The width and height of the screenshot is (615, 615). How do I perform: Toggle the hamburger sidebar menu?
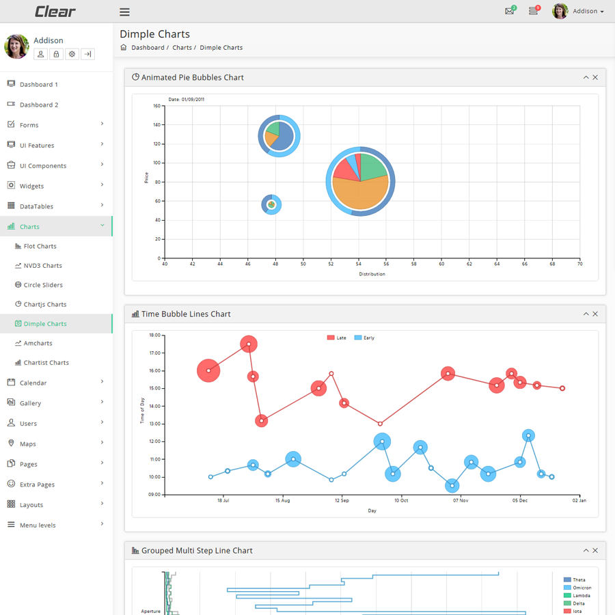[124, 12]
